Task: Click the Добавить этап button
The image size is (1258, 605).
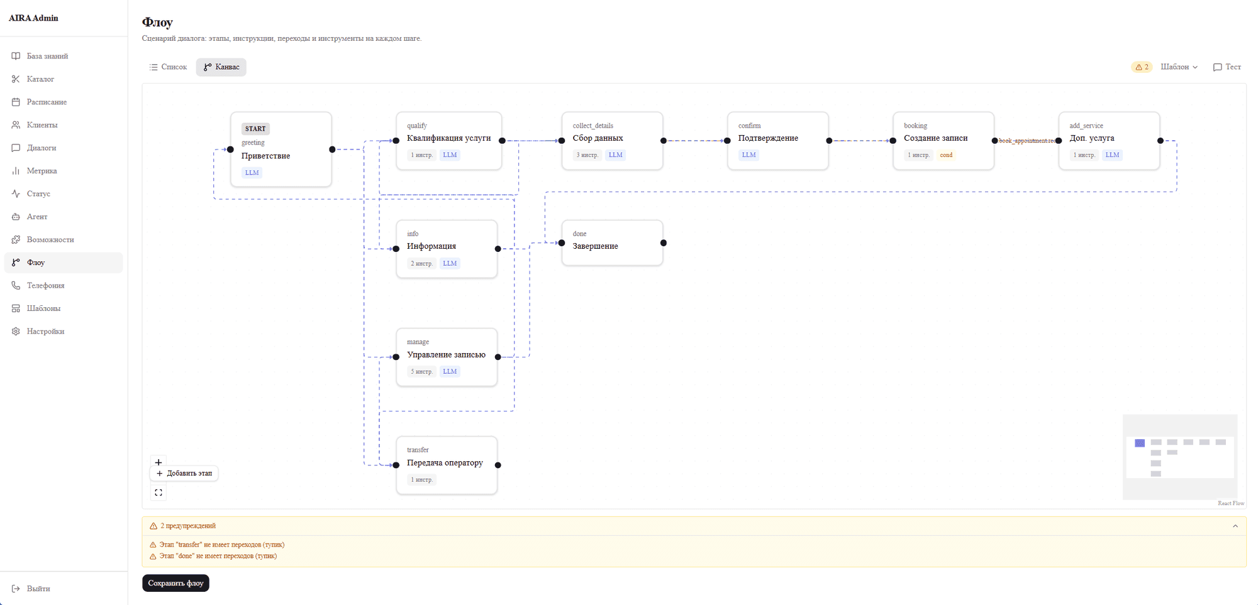Action: pos(184,474)
